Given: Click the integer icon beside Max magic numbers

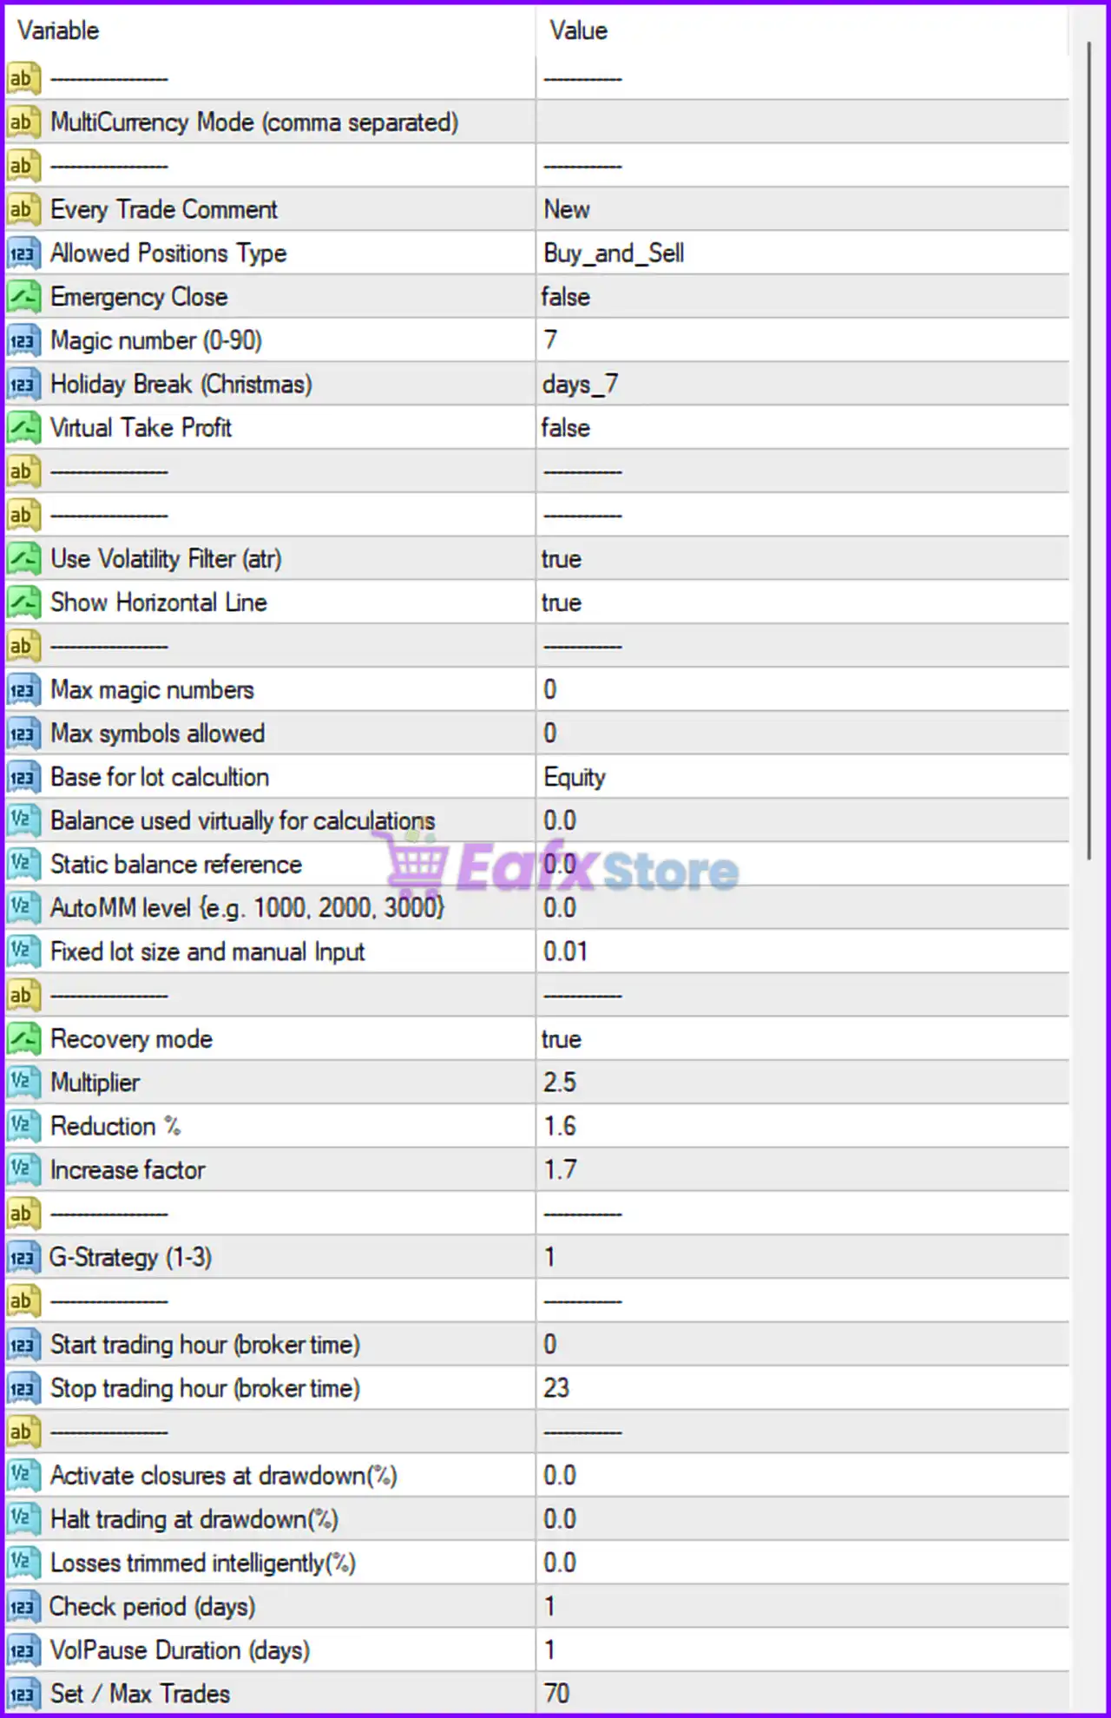Looking at the screenshot, I should pyautogui.click(x=23, y=690).
